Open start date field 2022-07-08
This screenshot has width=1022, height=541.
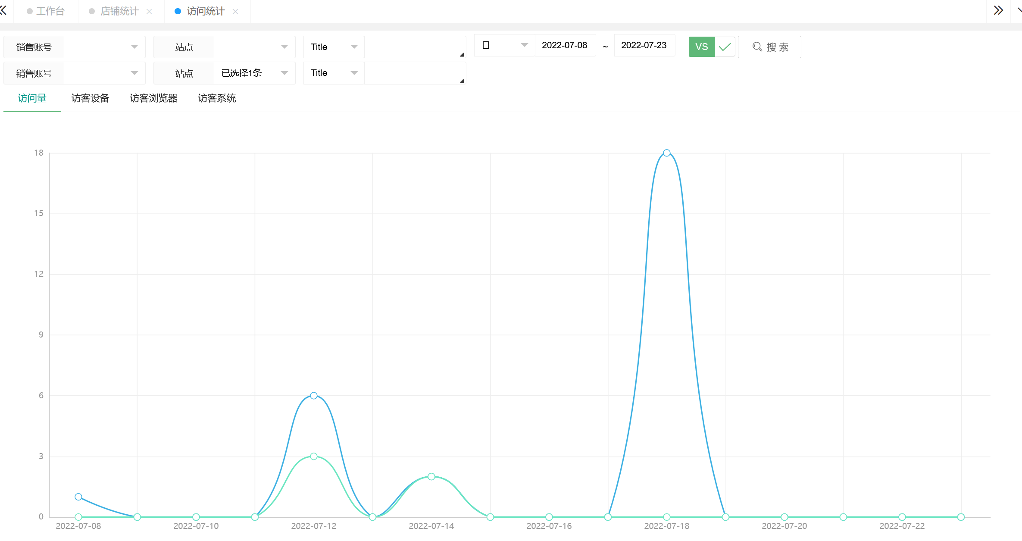565,45
